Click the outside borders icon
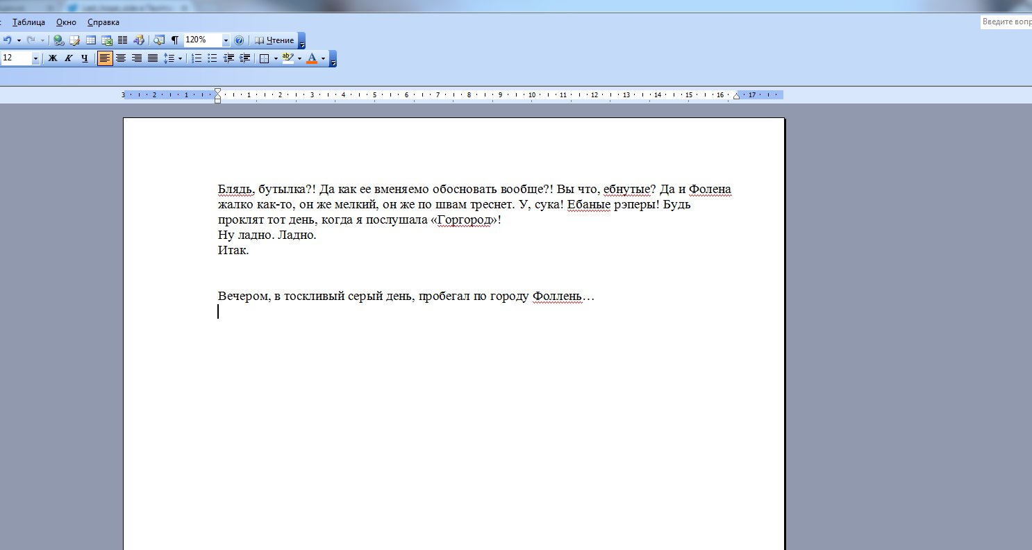The width and height of the screenshot is (1032, 550). (x=265, y=58)
